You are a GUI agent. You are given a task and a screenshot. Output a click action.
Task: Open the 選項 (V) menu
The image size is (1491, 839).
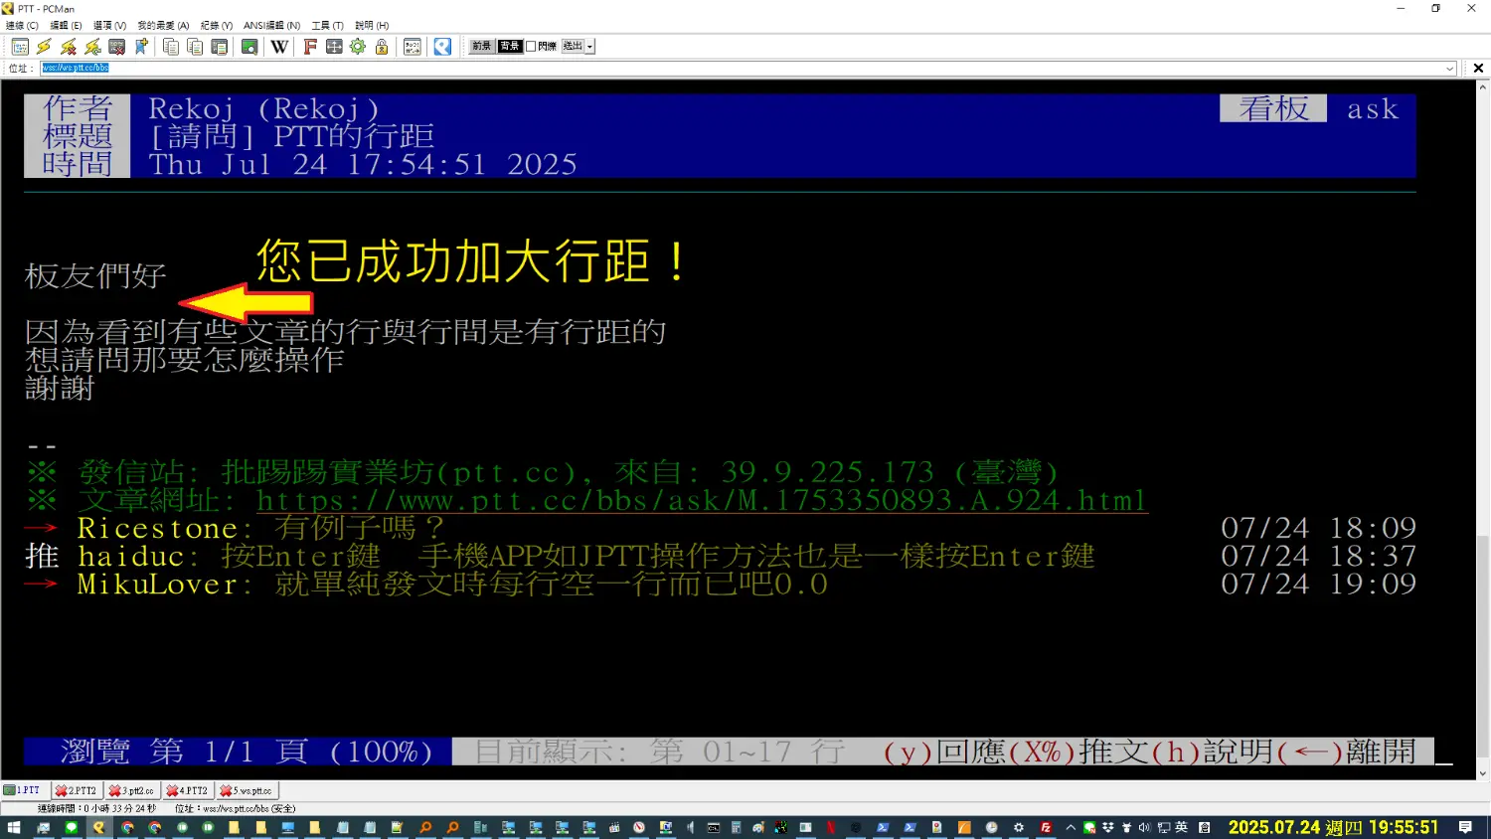(x=109, y=26)
